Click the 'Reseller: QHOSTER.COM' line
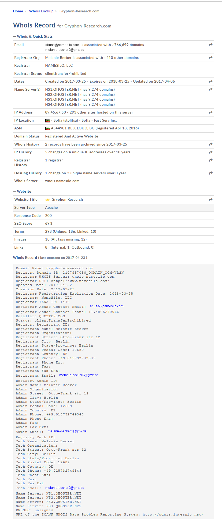 (x=40, y=316)
